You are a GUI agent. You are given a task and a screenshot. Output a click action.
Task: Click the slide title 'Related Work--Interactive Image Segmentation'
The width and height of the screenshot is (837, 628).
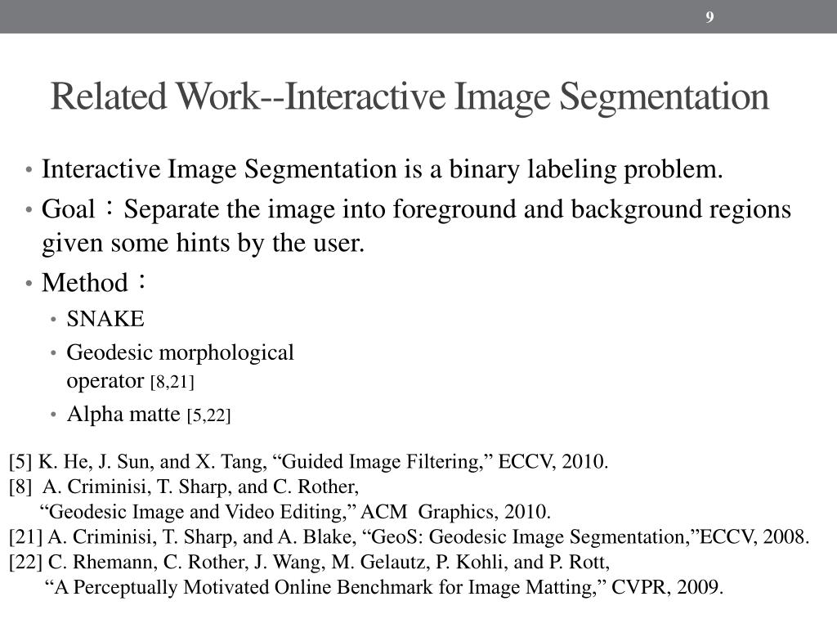410,98
